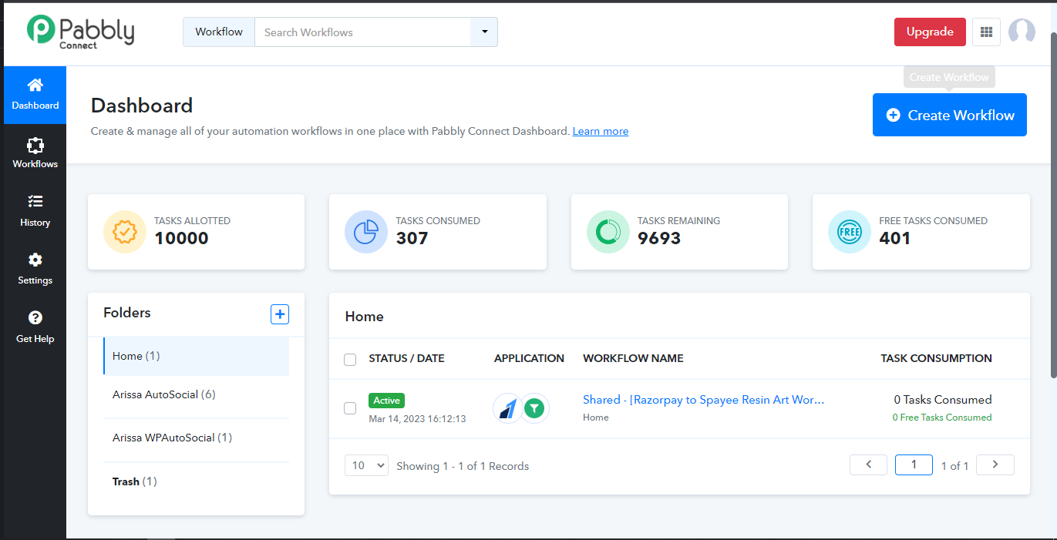Click the Create Workflow button
The image size is (1057, 540).
click(x=950, y=115)
